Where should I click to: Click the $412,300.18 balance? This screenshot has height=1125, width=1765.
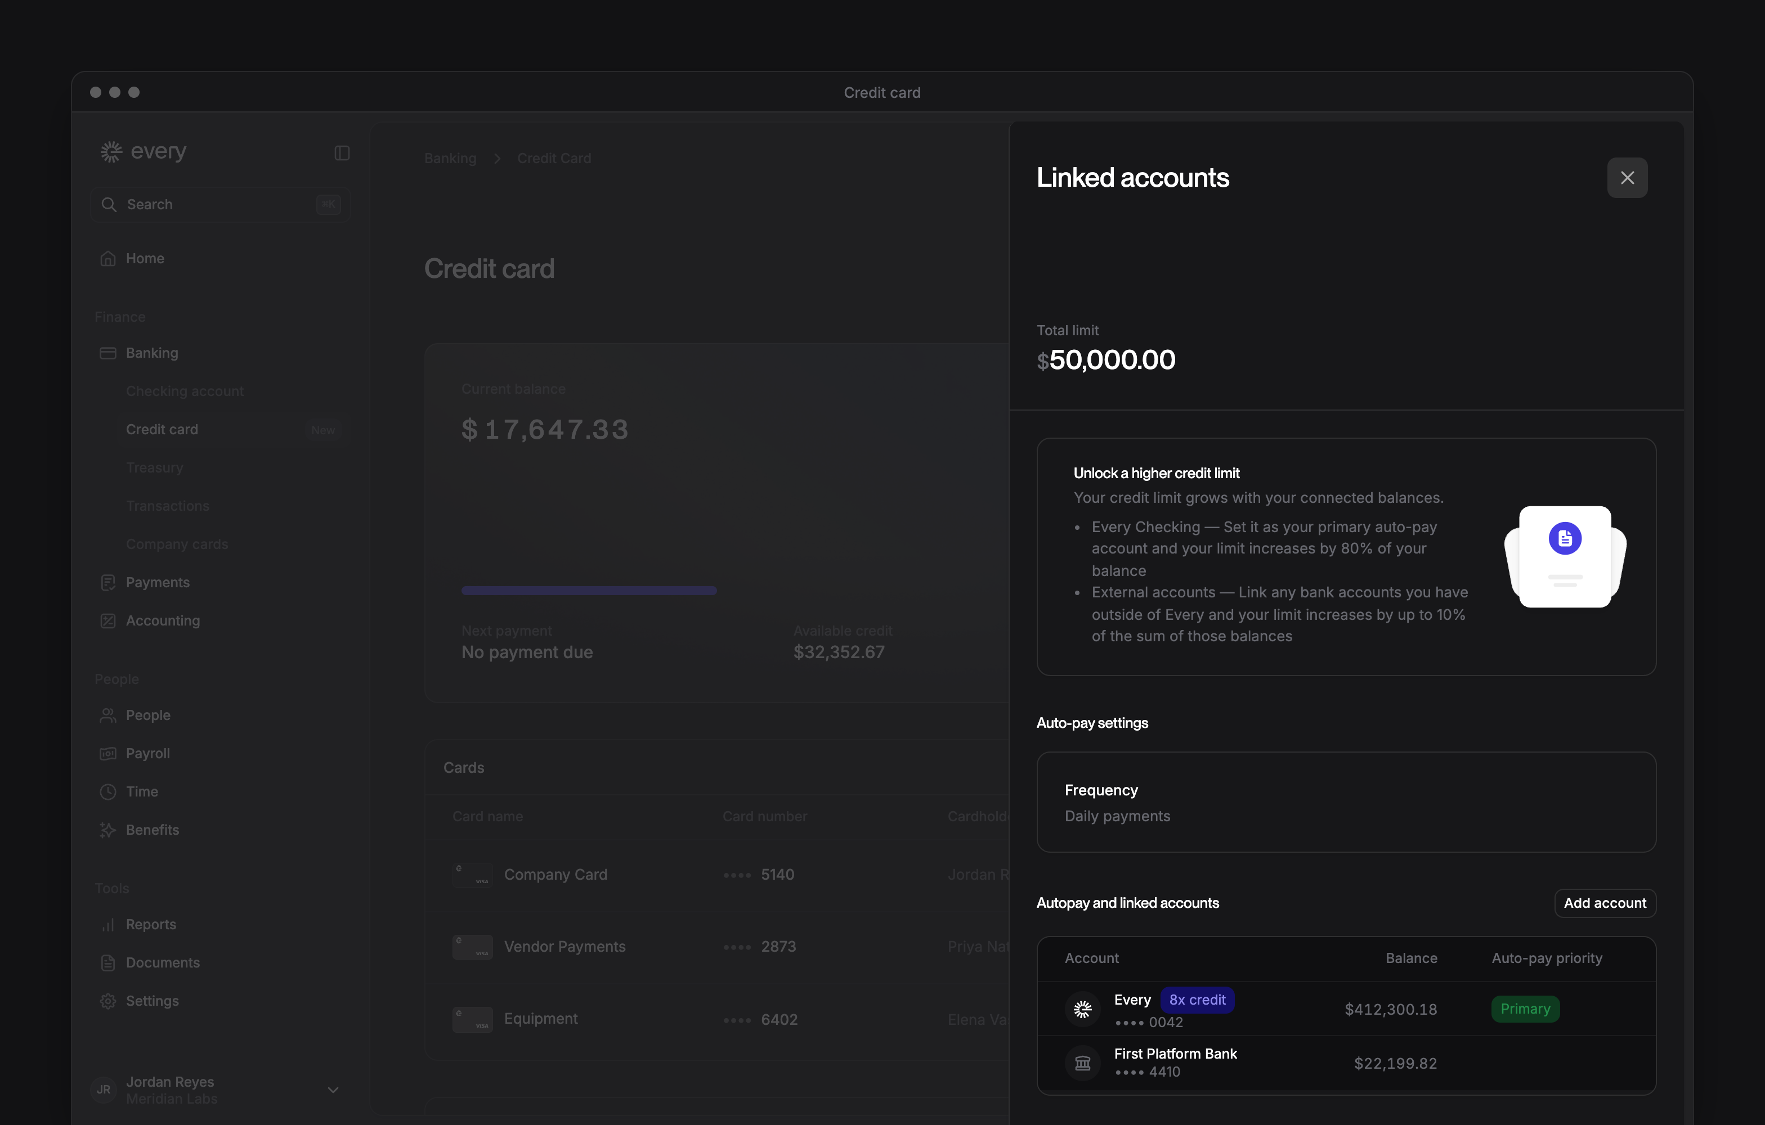pos(1391,1009)
